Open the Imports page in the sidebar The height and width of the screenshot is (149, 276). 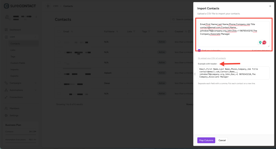tap(15, 69)
